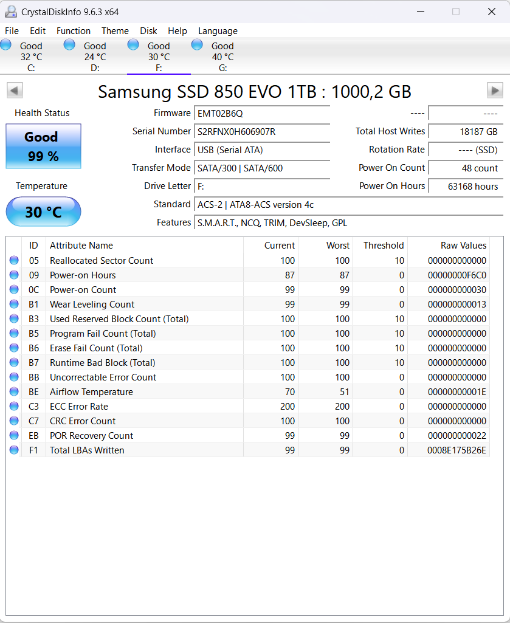Open the File menu
The width and height of the screenshot is (510, 623).
tap(12, 30)
